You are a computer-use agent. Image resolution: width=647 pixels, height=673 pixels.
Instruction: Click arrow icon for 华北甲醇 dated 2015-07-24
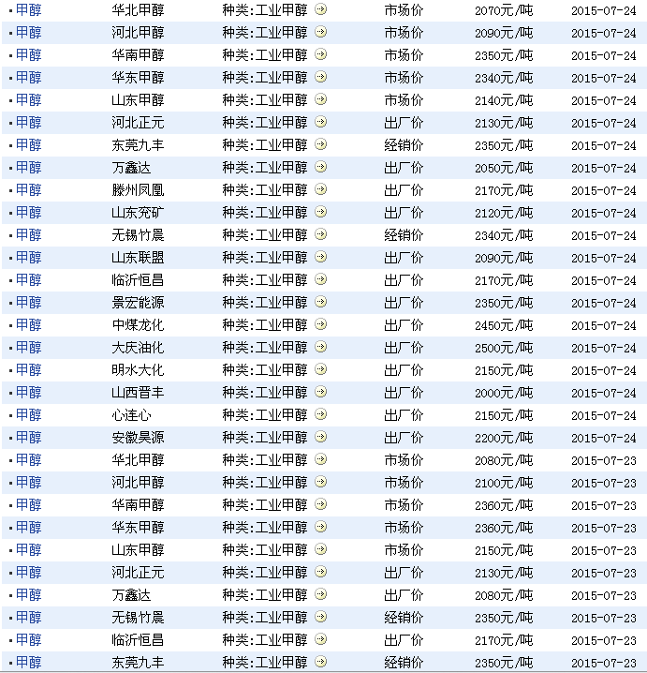pyautogui.click(x=321, y=9)
